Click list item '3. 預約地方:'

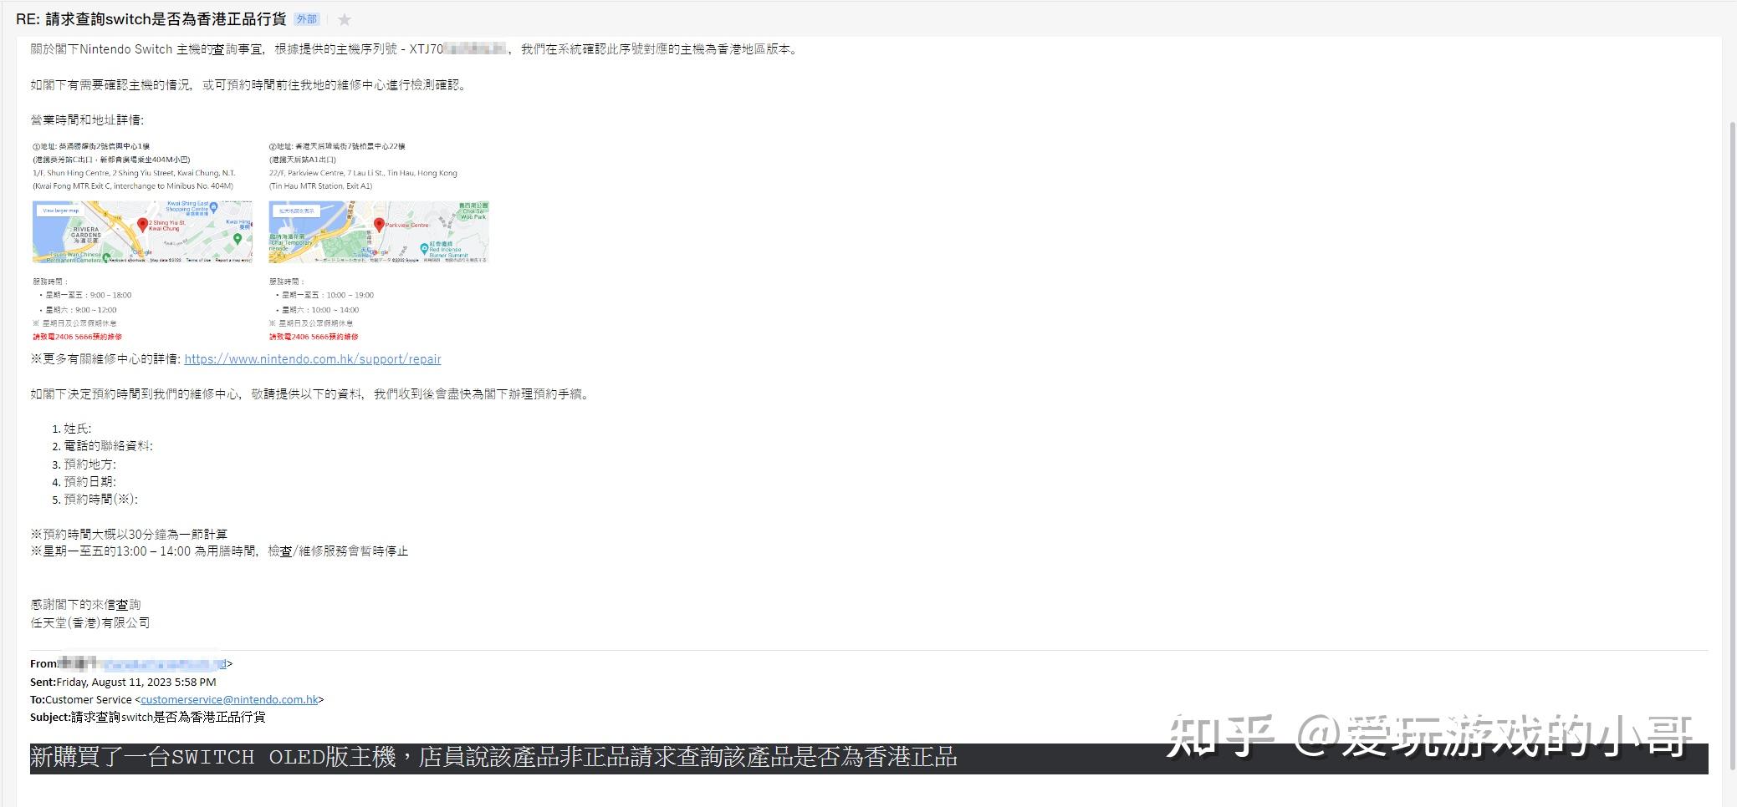tap(84, 464)
